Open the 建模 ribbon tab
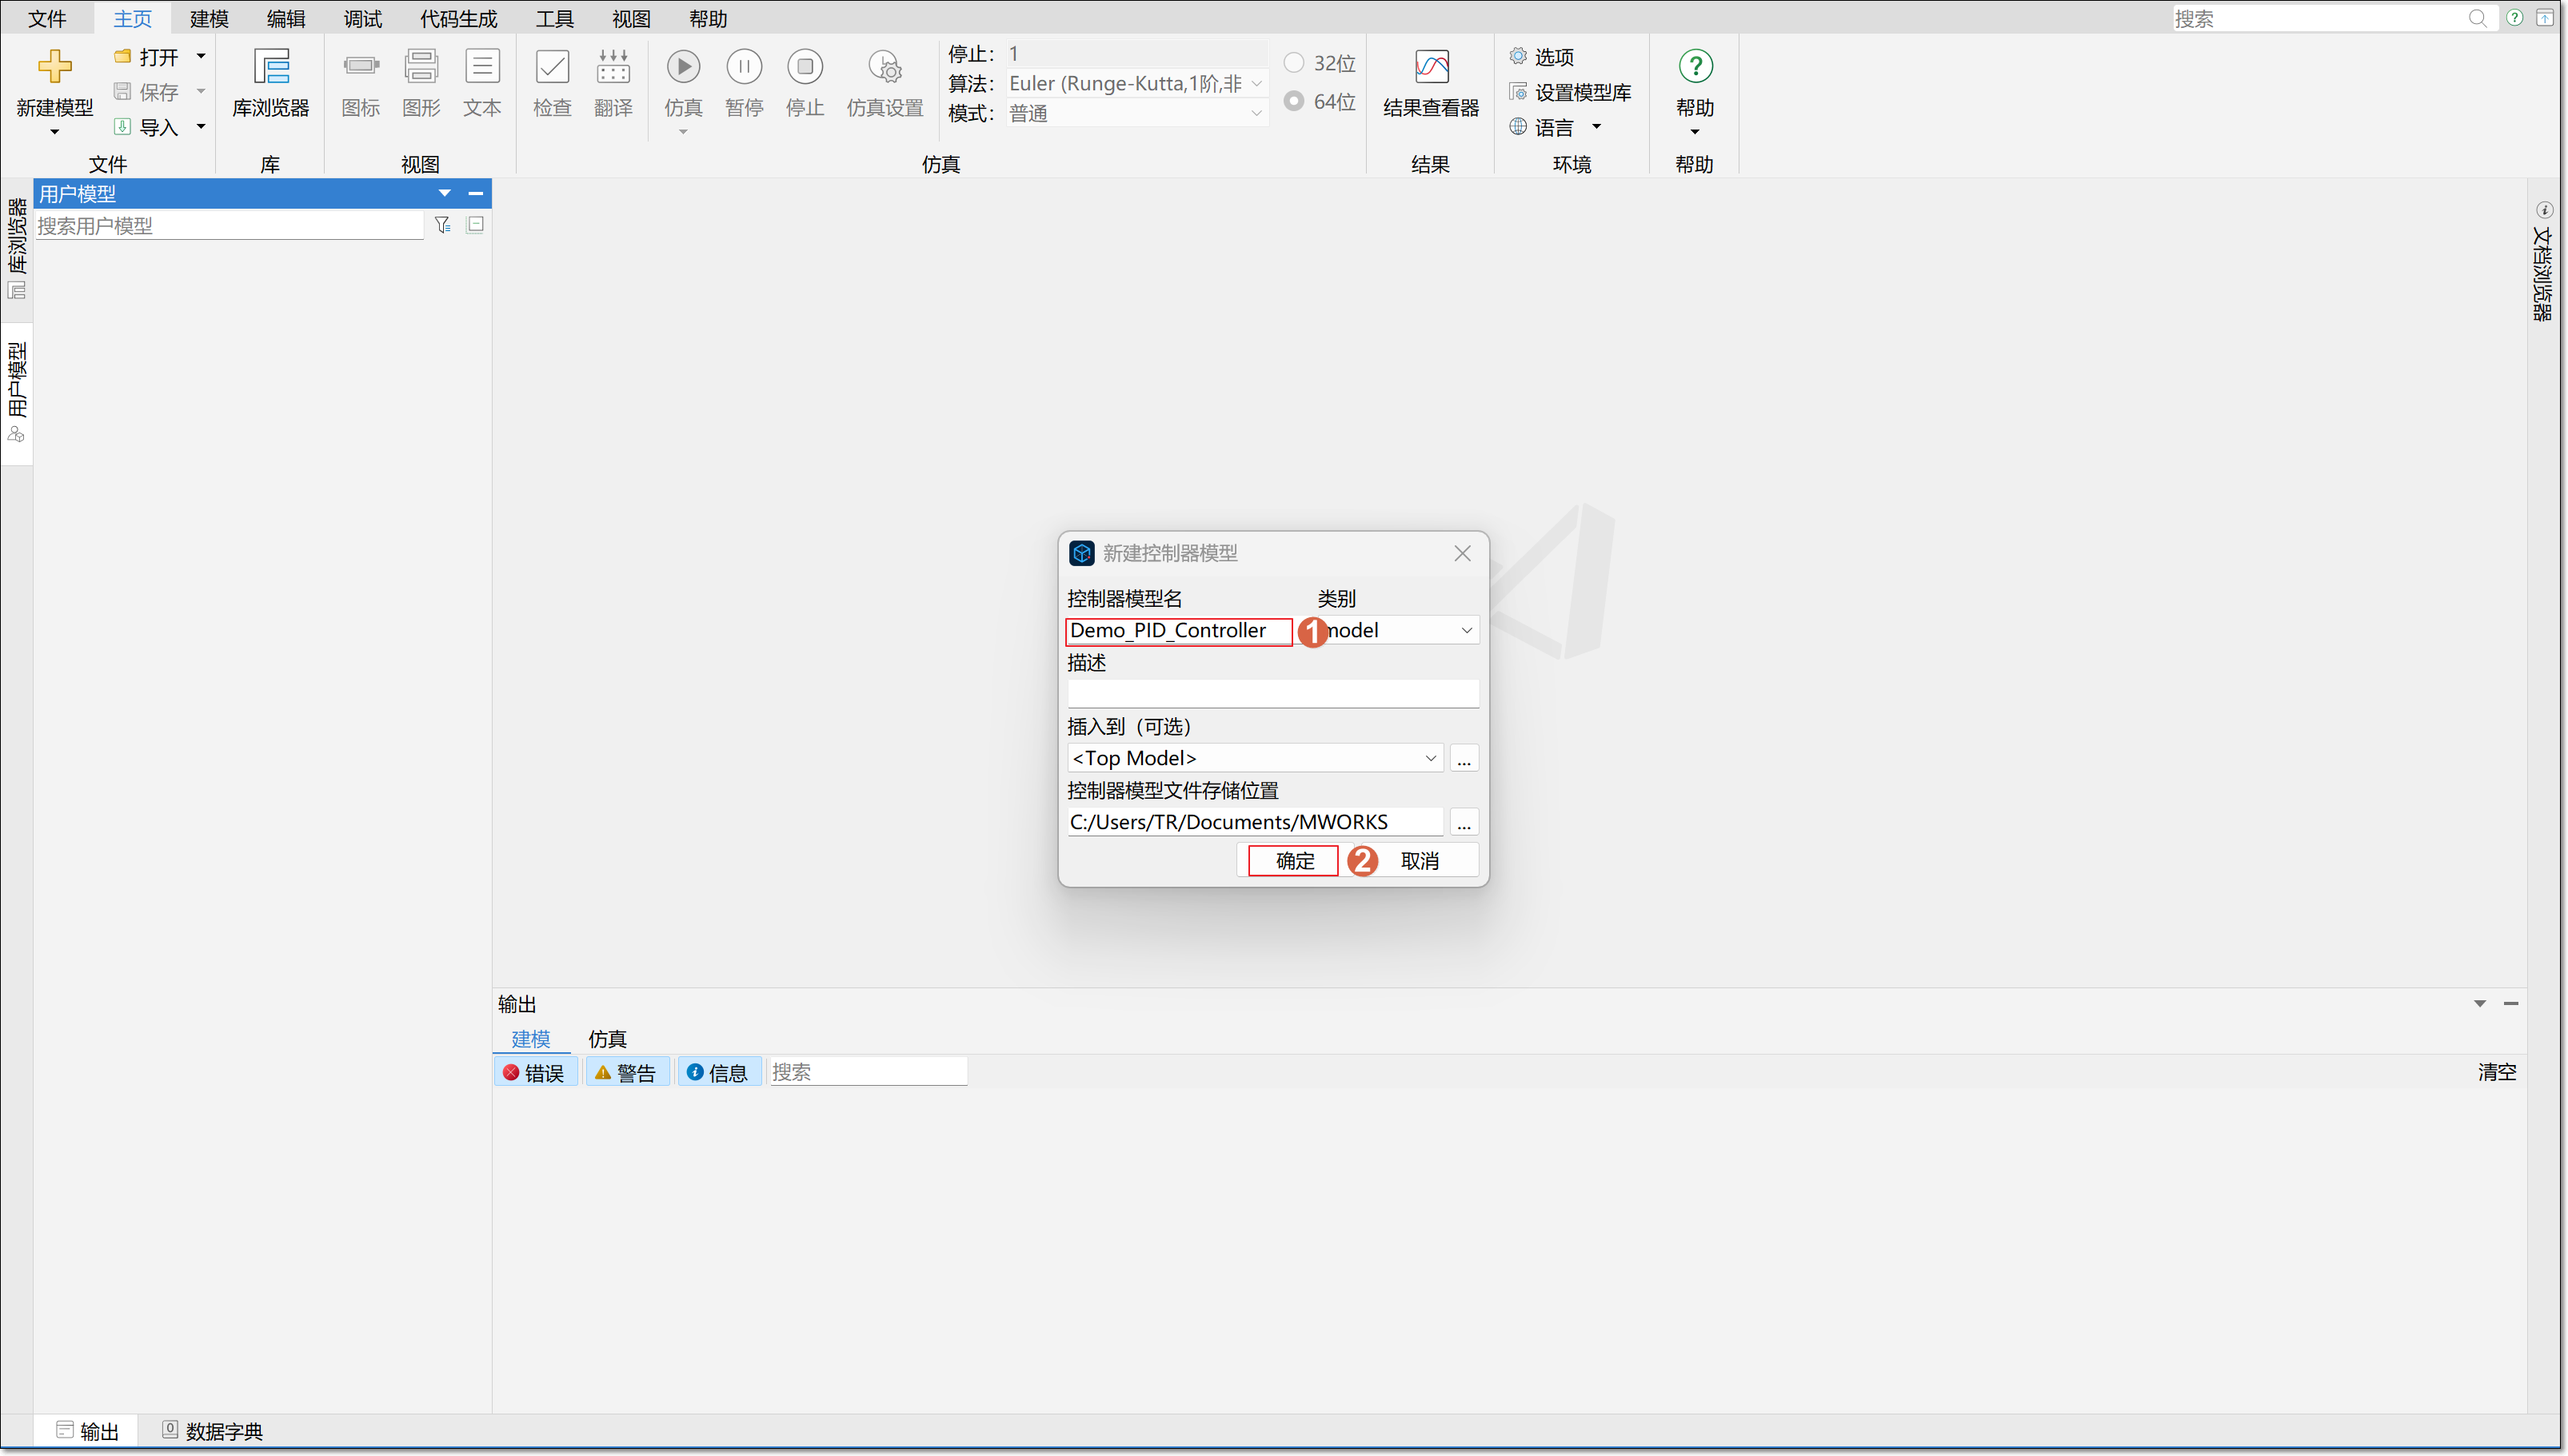The height and width of the screenshot is (1456, 2568). click(209, 18)
